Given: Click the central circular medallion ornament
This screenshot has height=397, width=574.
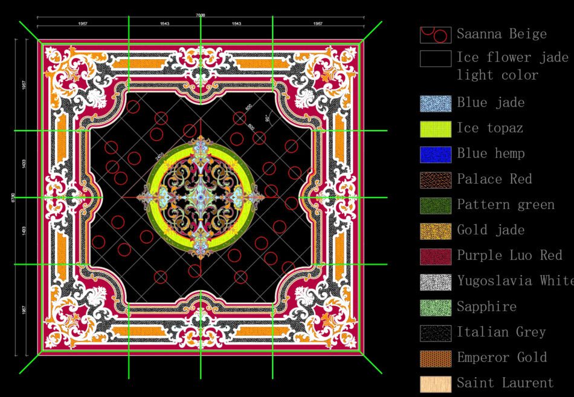Looking at the screenshot, I should [199, 196].
